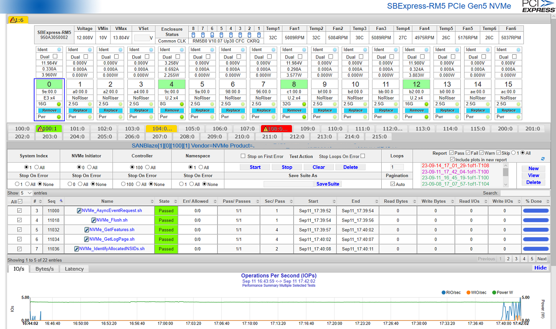Image resolution: width=556 pixels, height=329 pixels.
Task: Go to pagination page 3
Action: (516, 259)
